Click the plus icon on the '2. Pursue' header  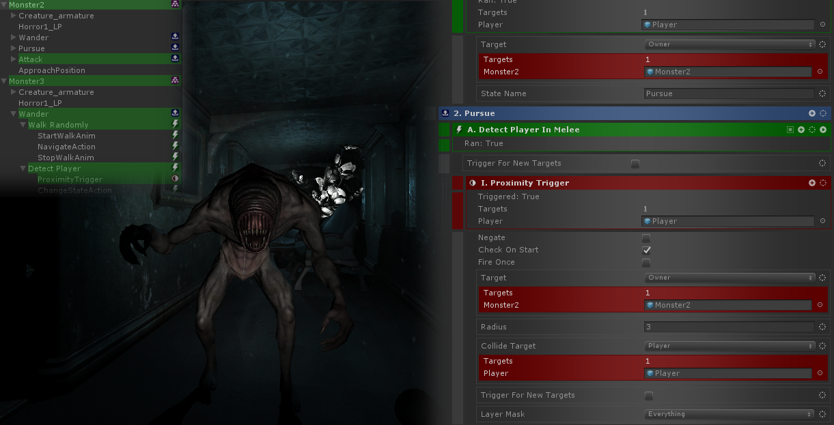point(812,113)
